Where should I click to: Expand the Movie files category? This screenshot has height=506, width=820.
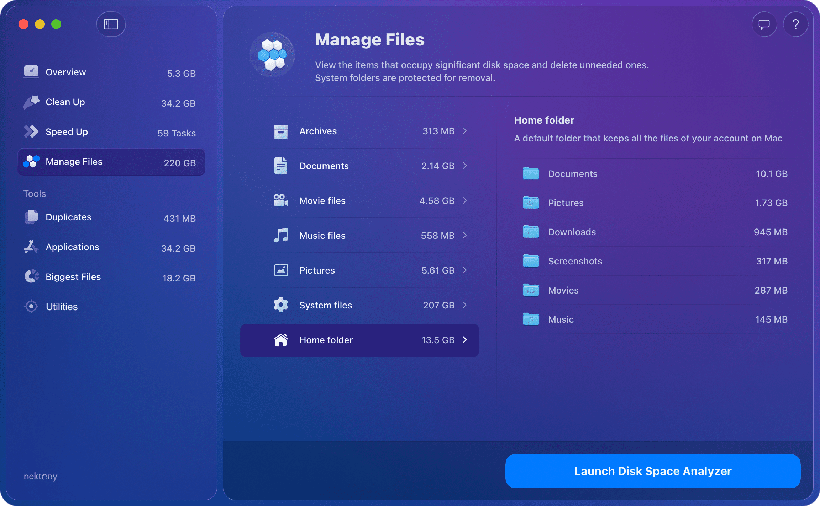(465, 200)
